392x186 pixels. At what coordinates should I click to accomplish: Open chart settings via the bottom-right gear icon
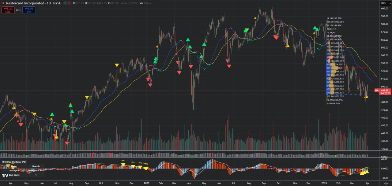coord(386,183)
